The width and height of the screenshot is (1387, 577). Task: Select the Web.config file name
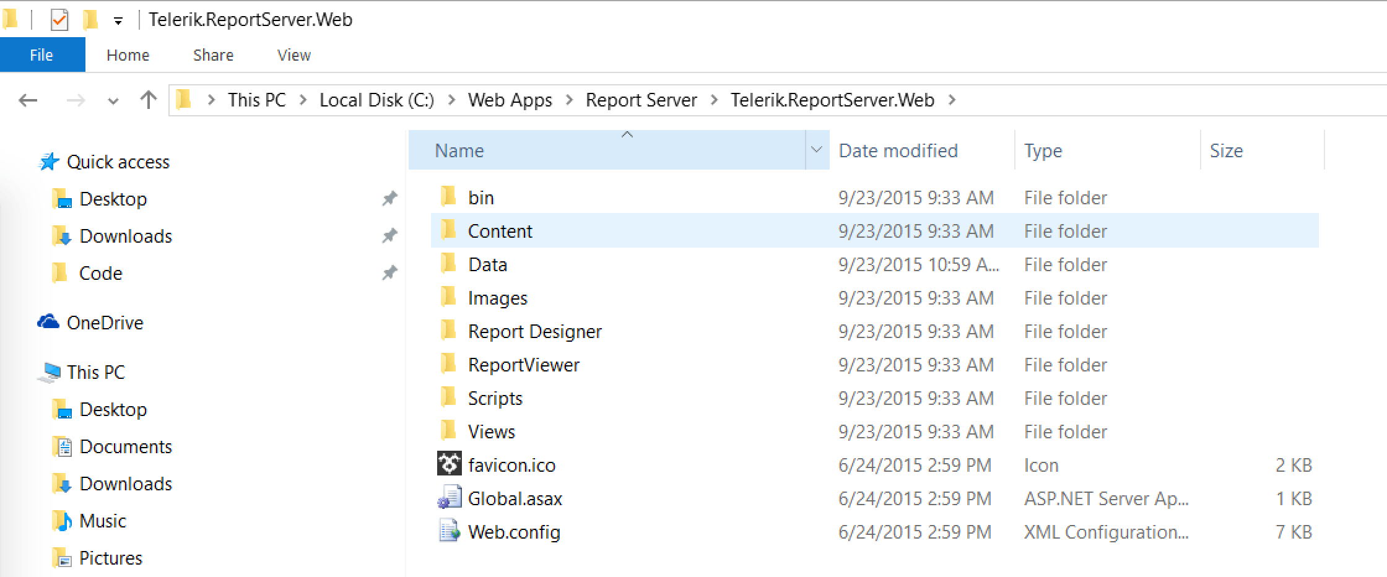pyautogui.click(x=514, y=532)
